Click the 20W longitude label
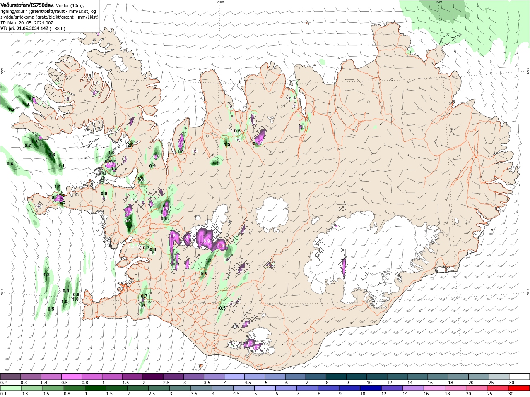The width and height of the screenshot is (530, 397). pyautogui.click(x=220, y=2)
